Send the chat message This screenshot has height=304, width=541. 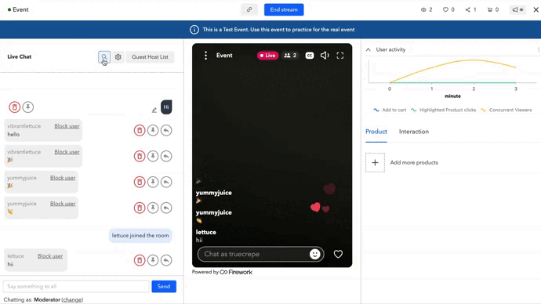pyautogui.click(x=164, y=287)
